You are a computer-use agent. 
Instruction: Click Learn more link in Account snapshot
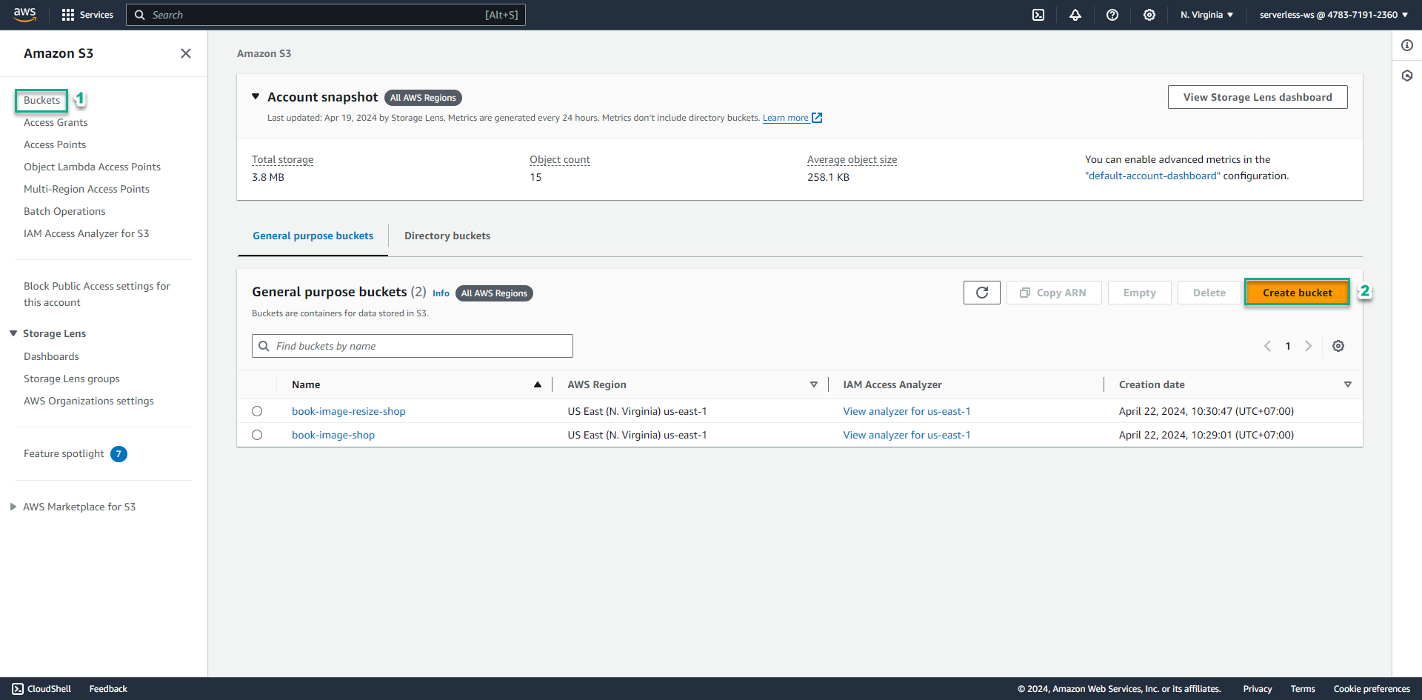[x=786, y=118]
